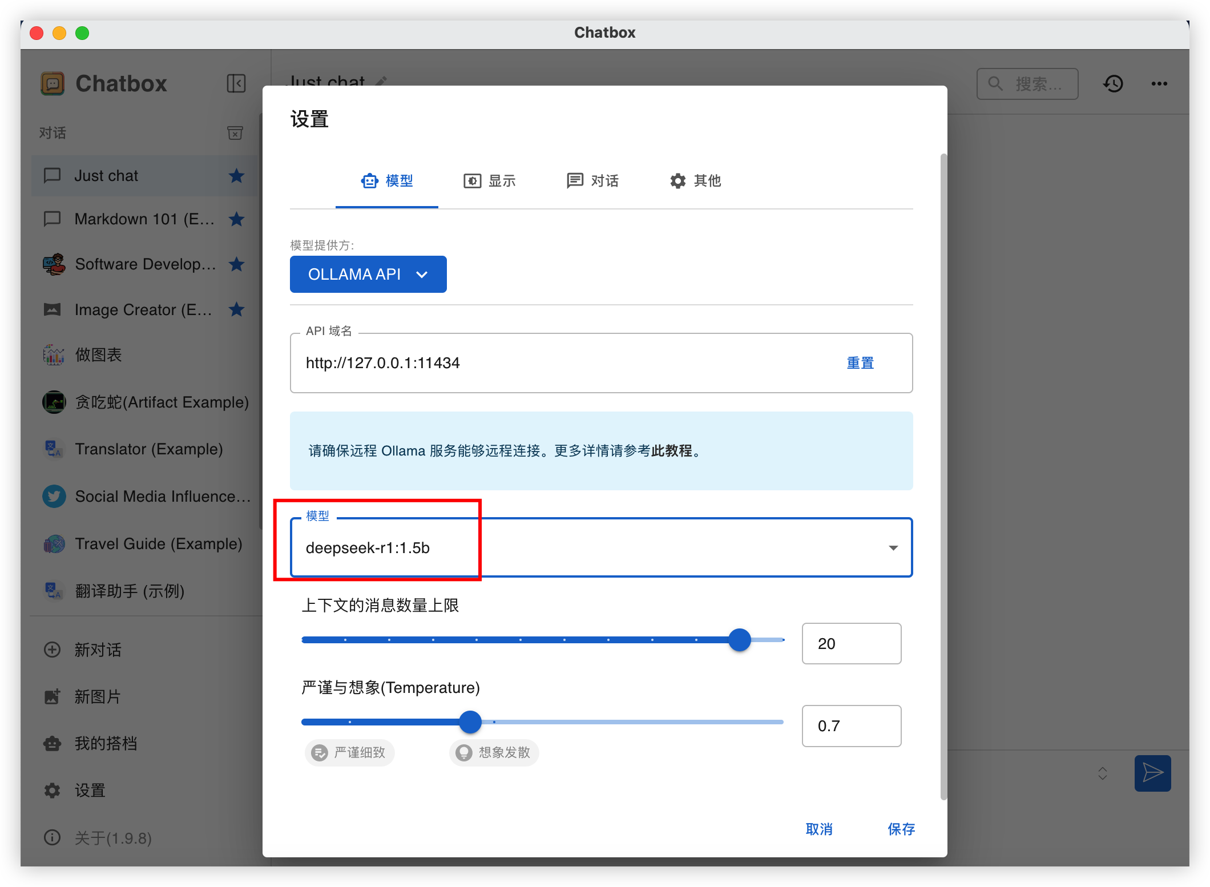
Task: Click the clear conversations archive icon
Action: point(235,133)
